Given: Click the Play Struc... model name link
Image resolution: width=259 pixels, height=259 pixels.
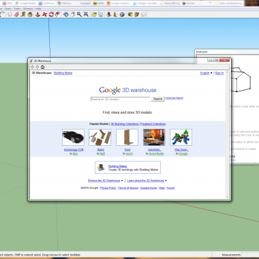Looking at the screenshot, I should [181, 150].
